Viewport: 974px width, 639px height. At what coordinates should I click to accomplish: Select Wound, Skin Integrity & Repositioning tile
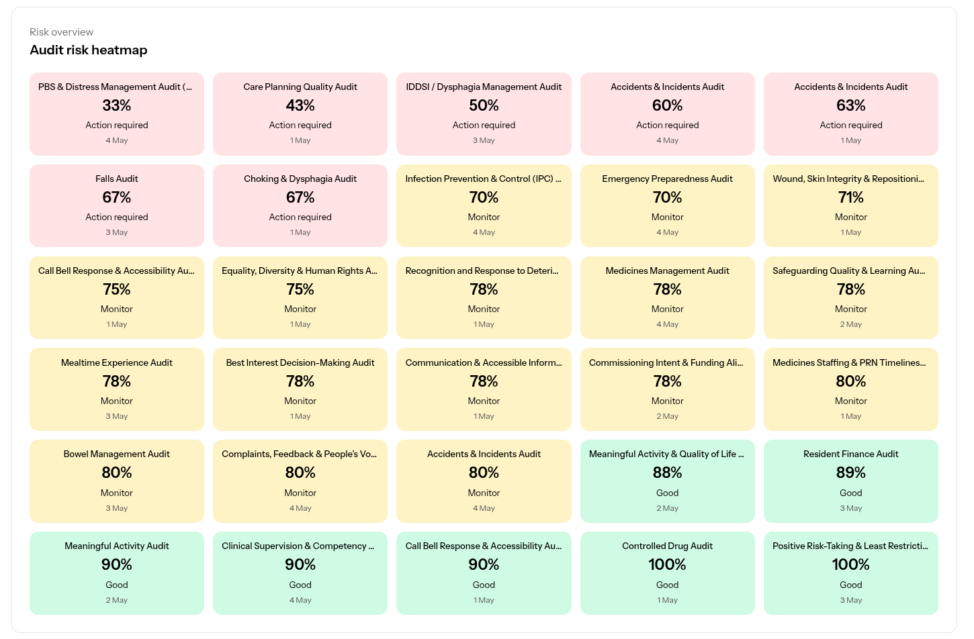pos(851,206)
